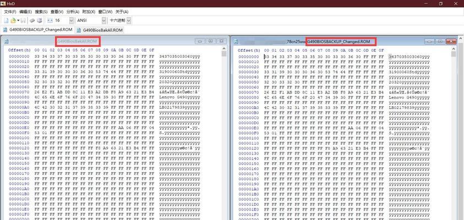Open the bytes-per-row dropdown showing 16

tap(72, 20)
